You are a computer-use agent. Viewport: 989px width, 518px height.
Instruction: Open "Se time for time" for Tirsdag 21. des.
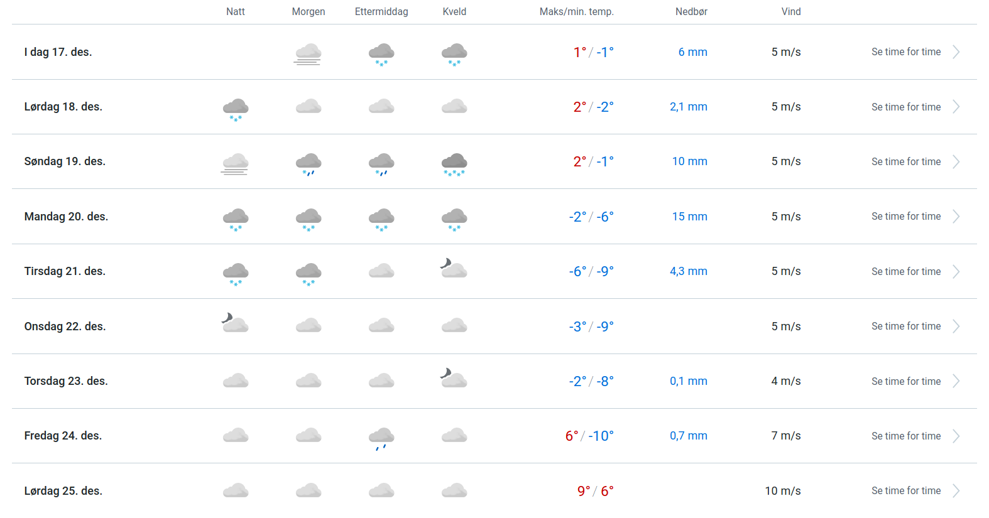(905, 272)
